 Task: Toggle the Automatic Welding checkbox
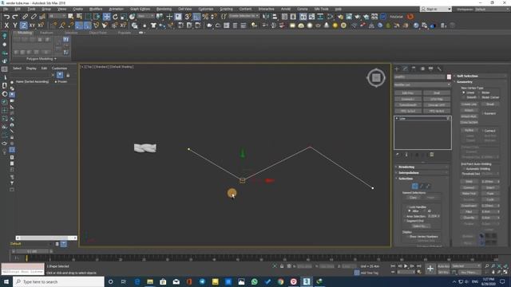[464, 169]
